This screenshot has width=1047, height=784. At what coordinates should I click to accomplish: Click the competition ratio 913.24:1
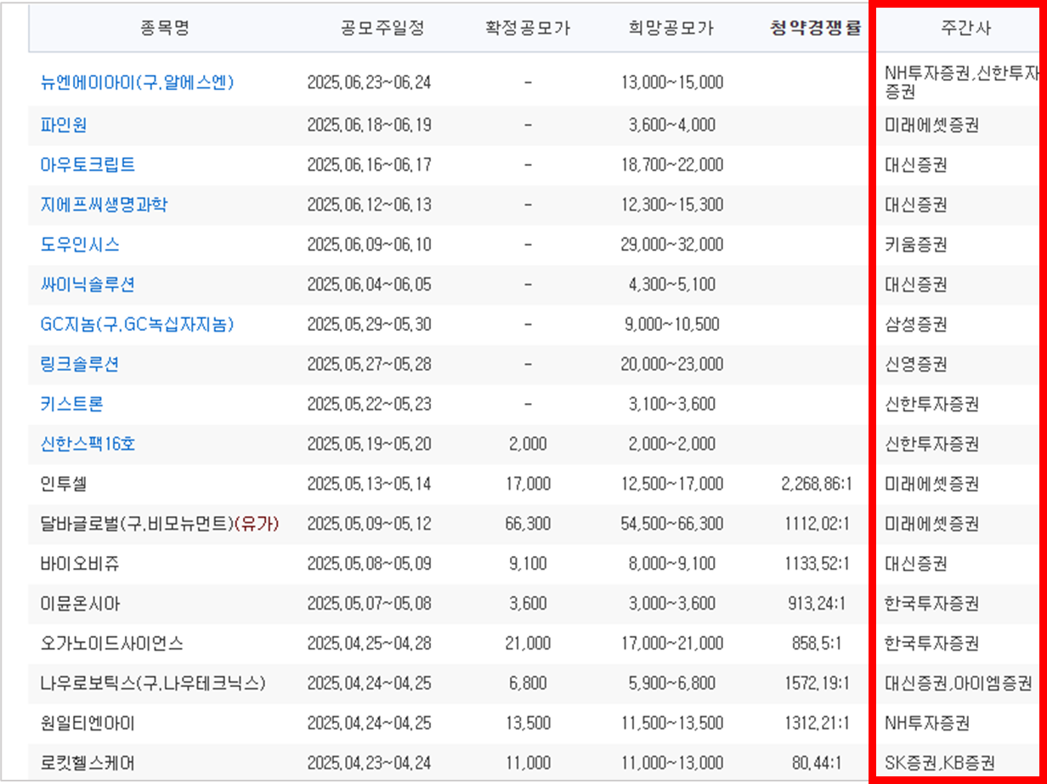[x=818, y=604]
